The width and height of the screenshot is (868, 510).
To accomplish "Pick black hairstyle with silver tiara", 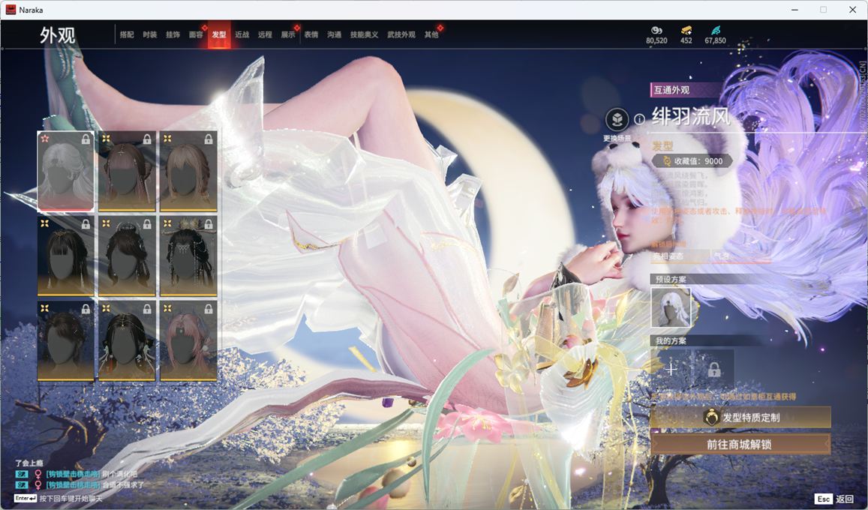I will point(127,256).
